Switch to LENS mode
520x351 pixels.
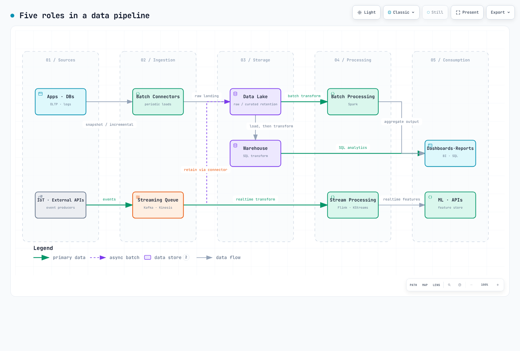(x=436, y=285)
